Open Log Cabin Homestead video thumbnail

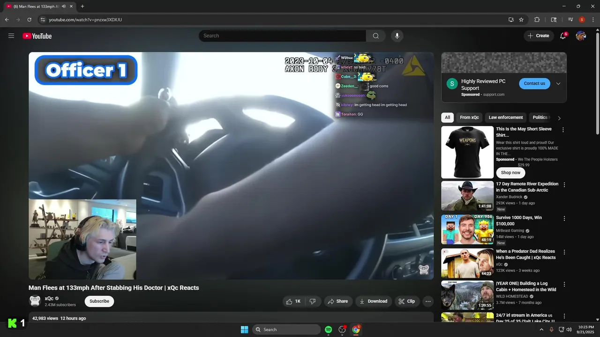coord(467,295)
